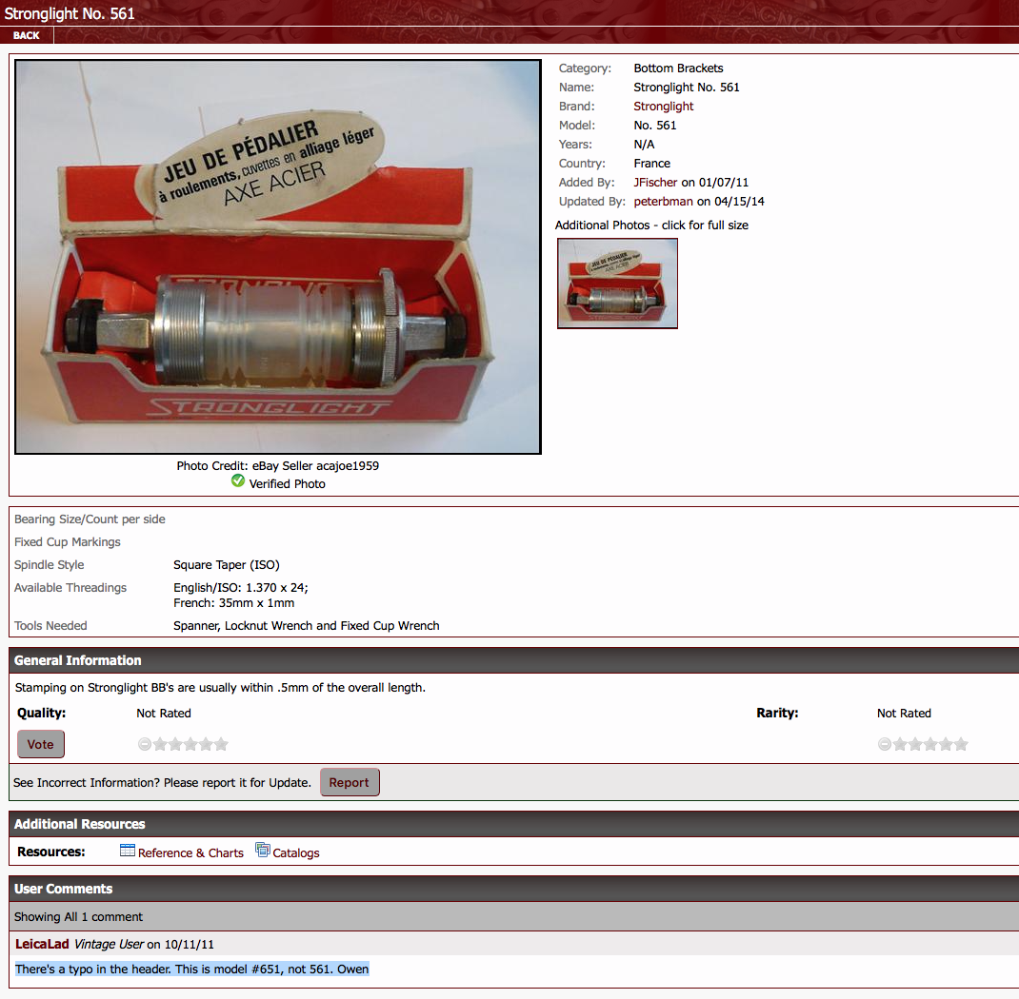Click the 'French: 35mm x 1mm' threading text
Image resolution: width=1019 pixels, height=999 pixels.
pyautogui.click(x=233, y=603)
